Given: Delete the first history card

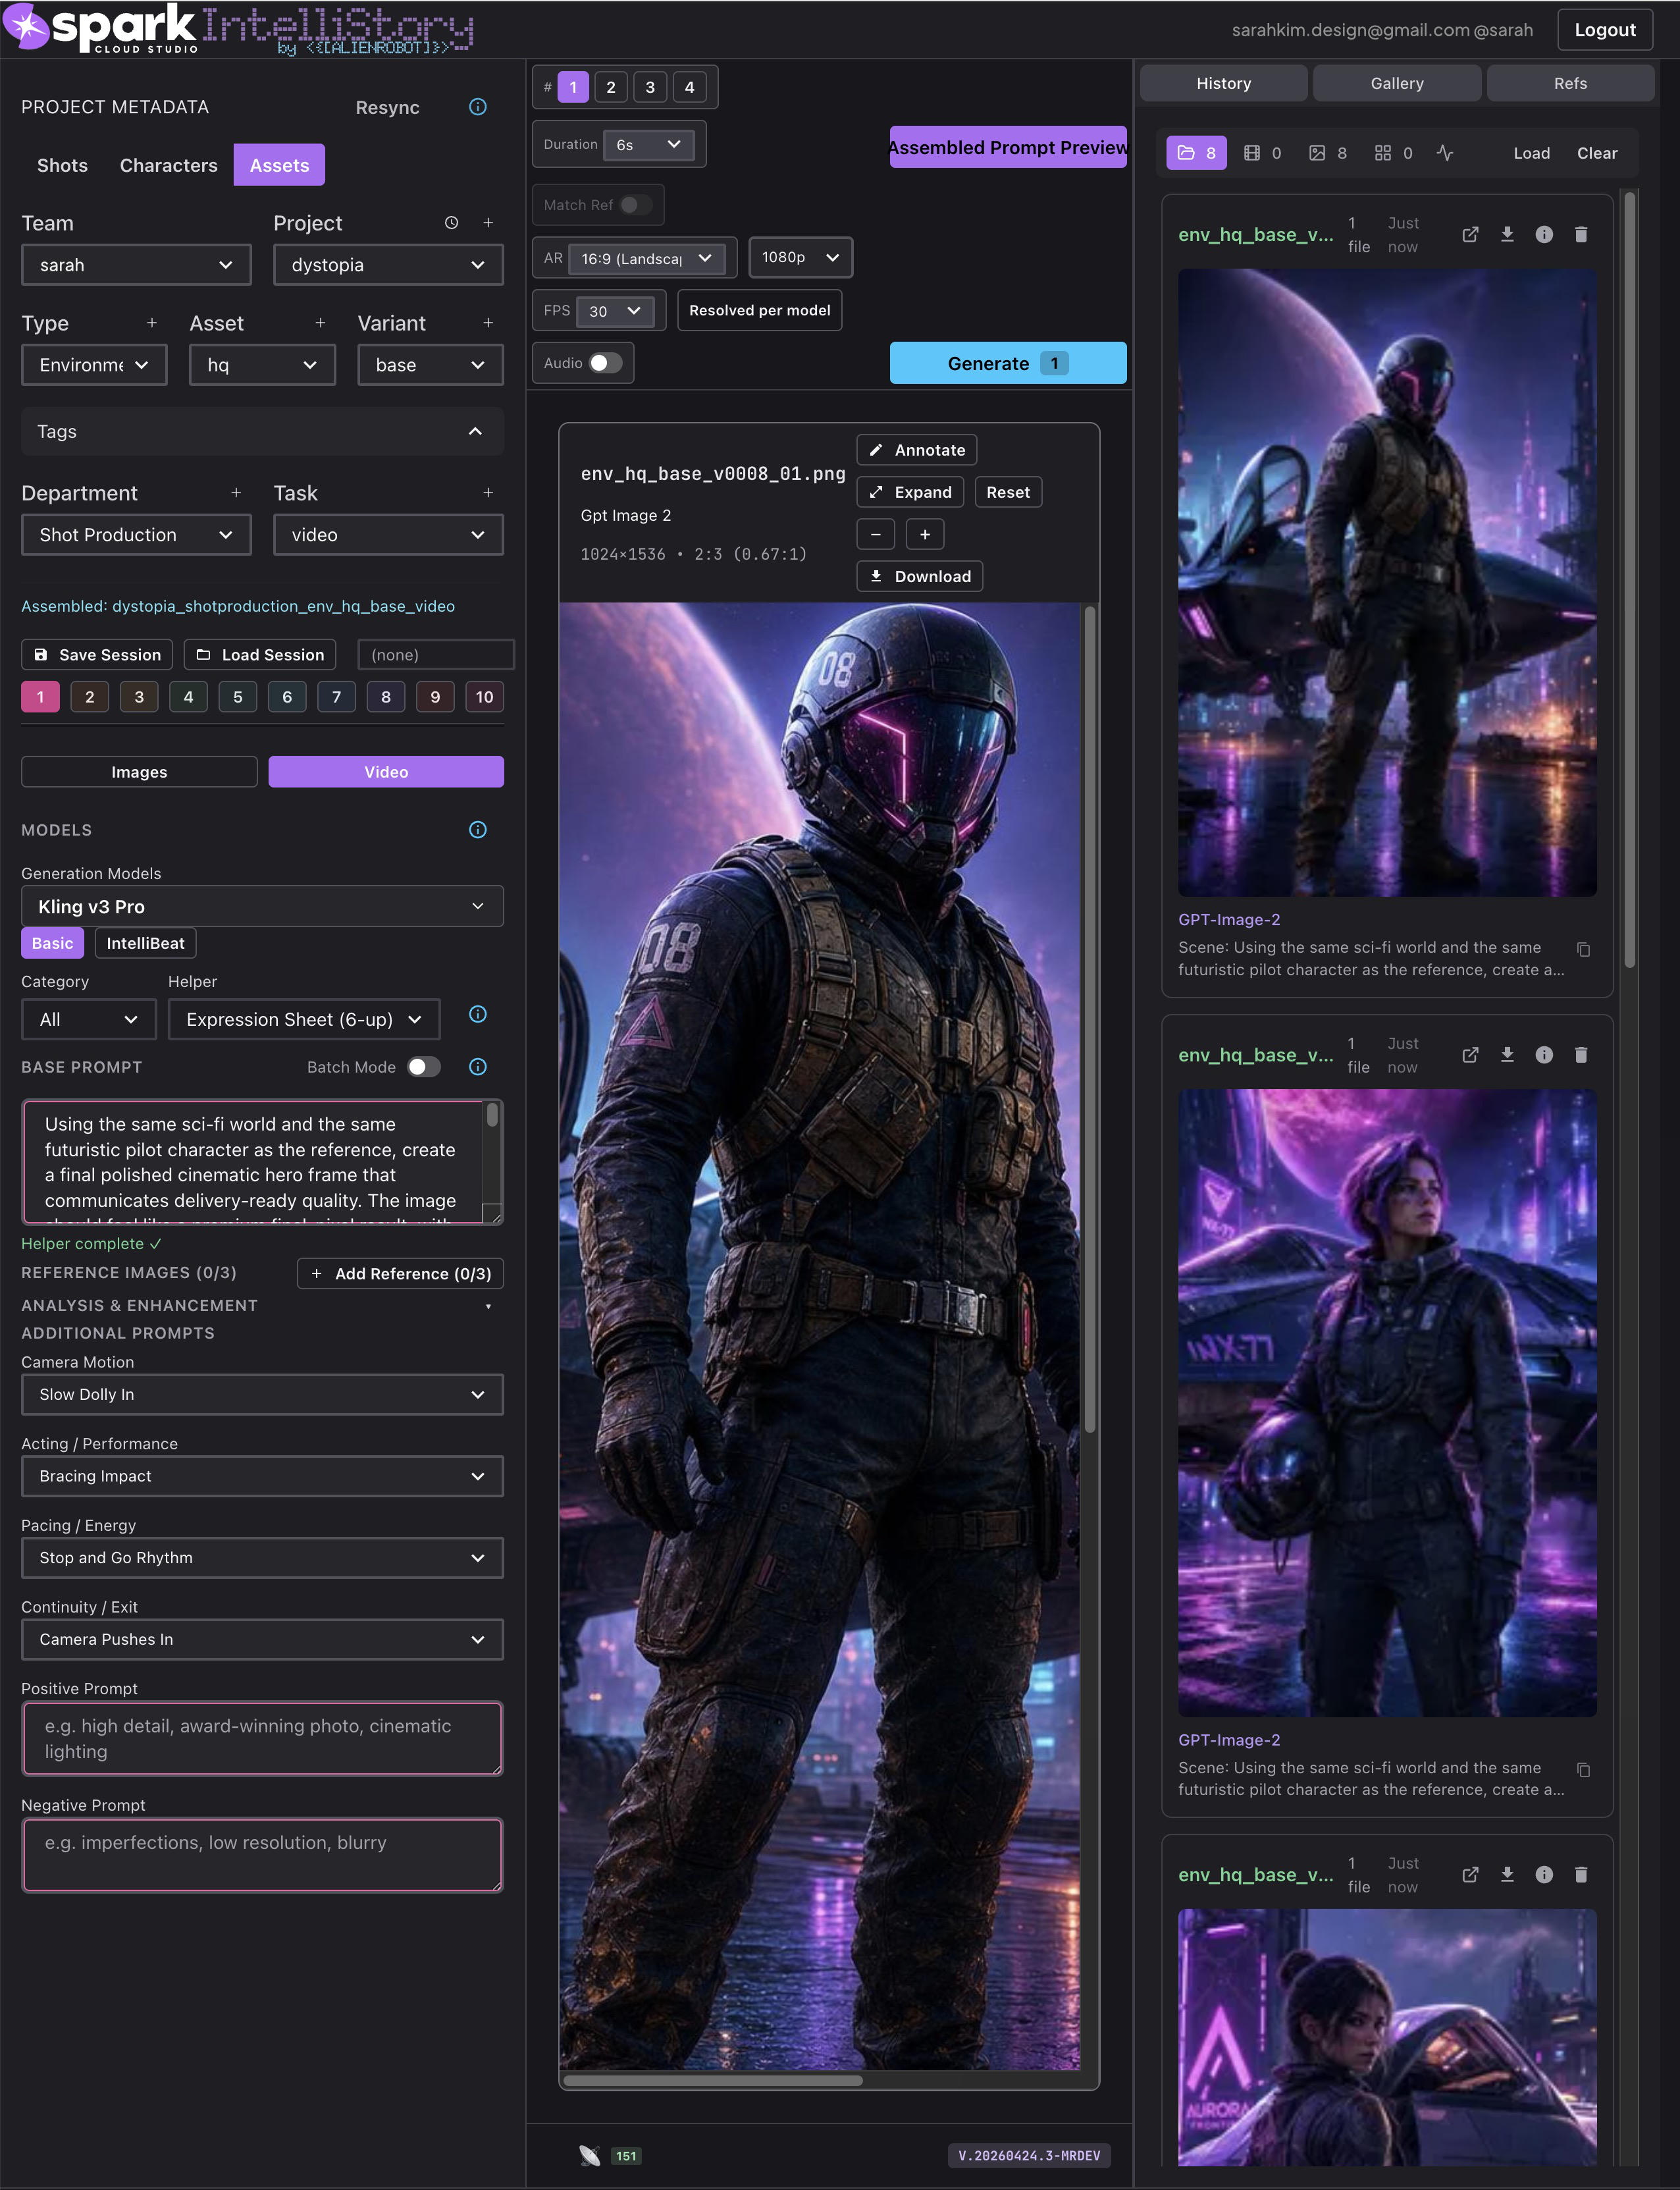Looking at the screenshot, I should (x=1581, y=235).
